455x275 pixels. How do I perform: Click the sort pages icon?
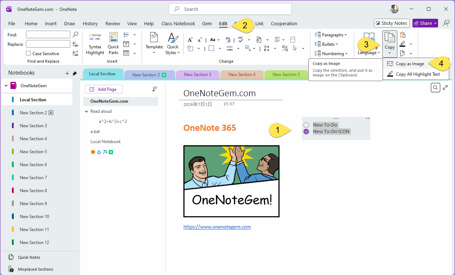click(x=155, y=89)
